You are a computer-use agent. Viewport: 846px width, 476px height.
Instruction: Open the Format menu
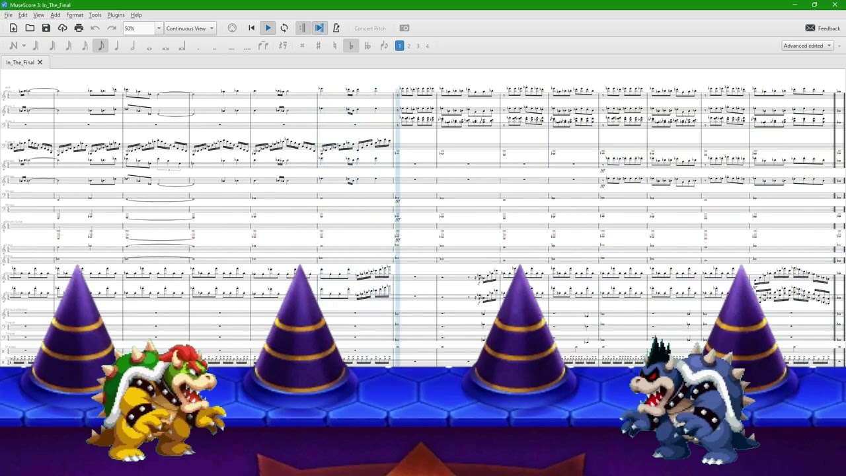point(75,15)
